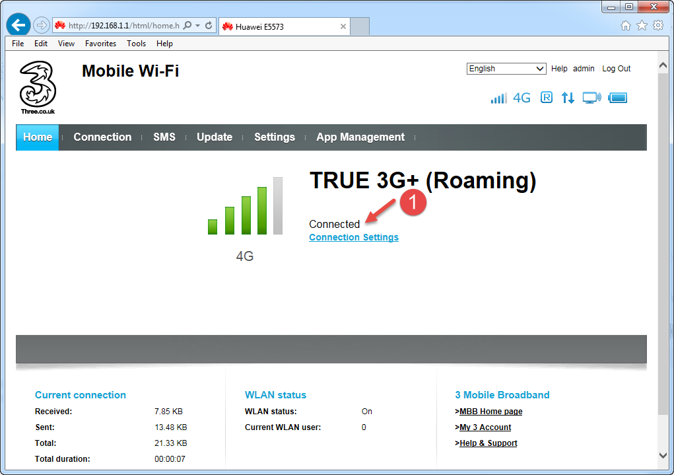Click the scrollbar down arrow
The width and height of the screenshot is (674, 475).
pos(663,455)
